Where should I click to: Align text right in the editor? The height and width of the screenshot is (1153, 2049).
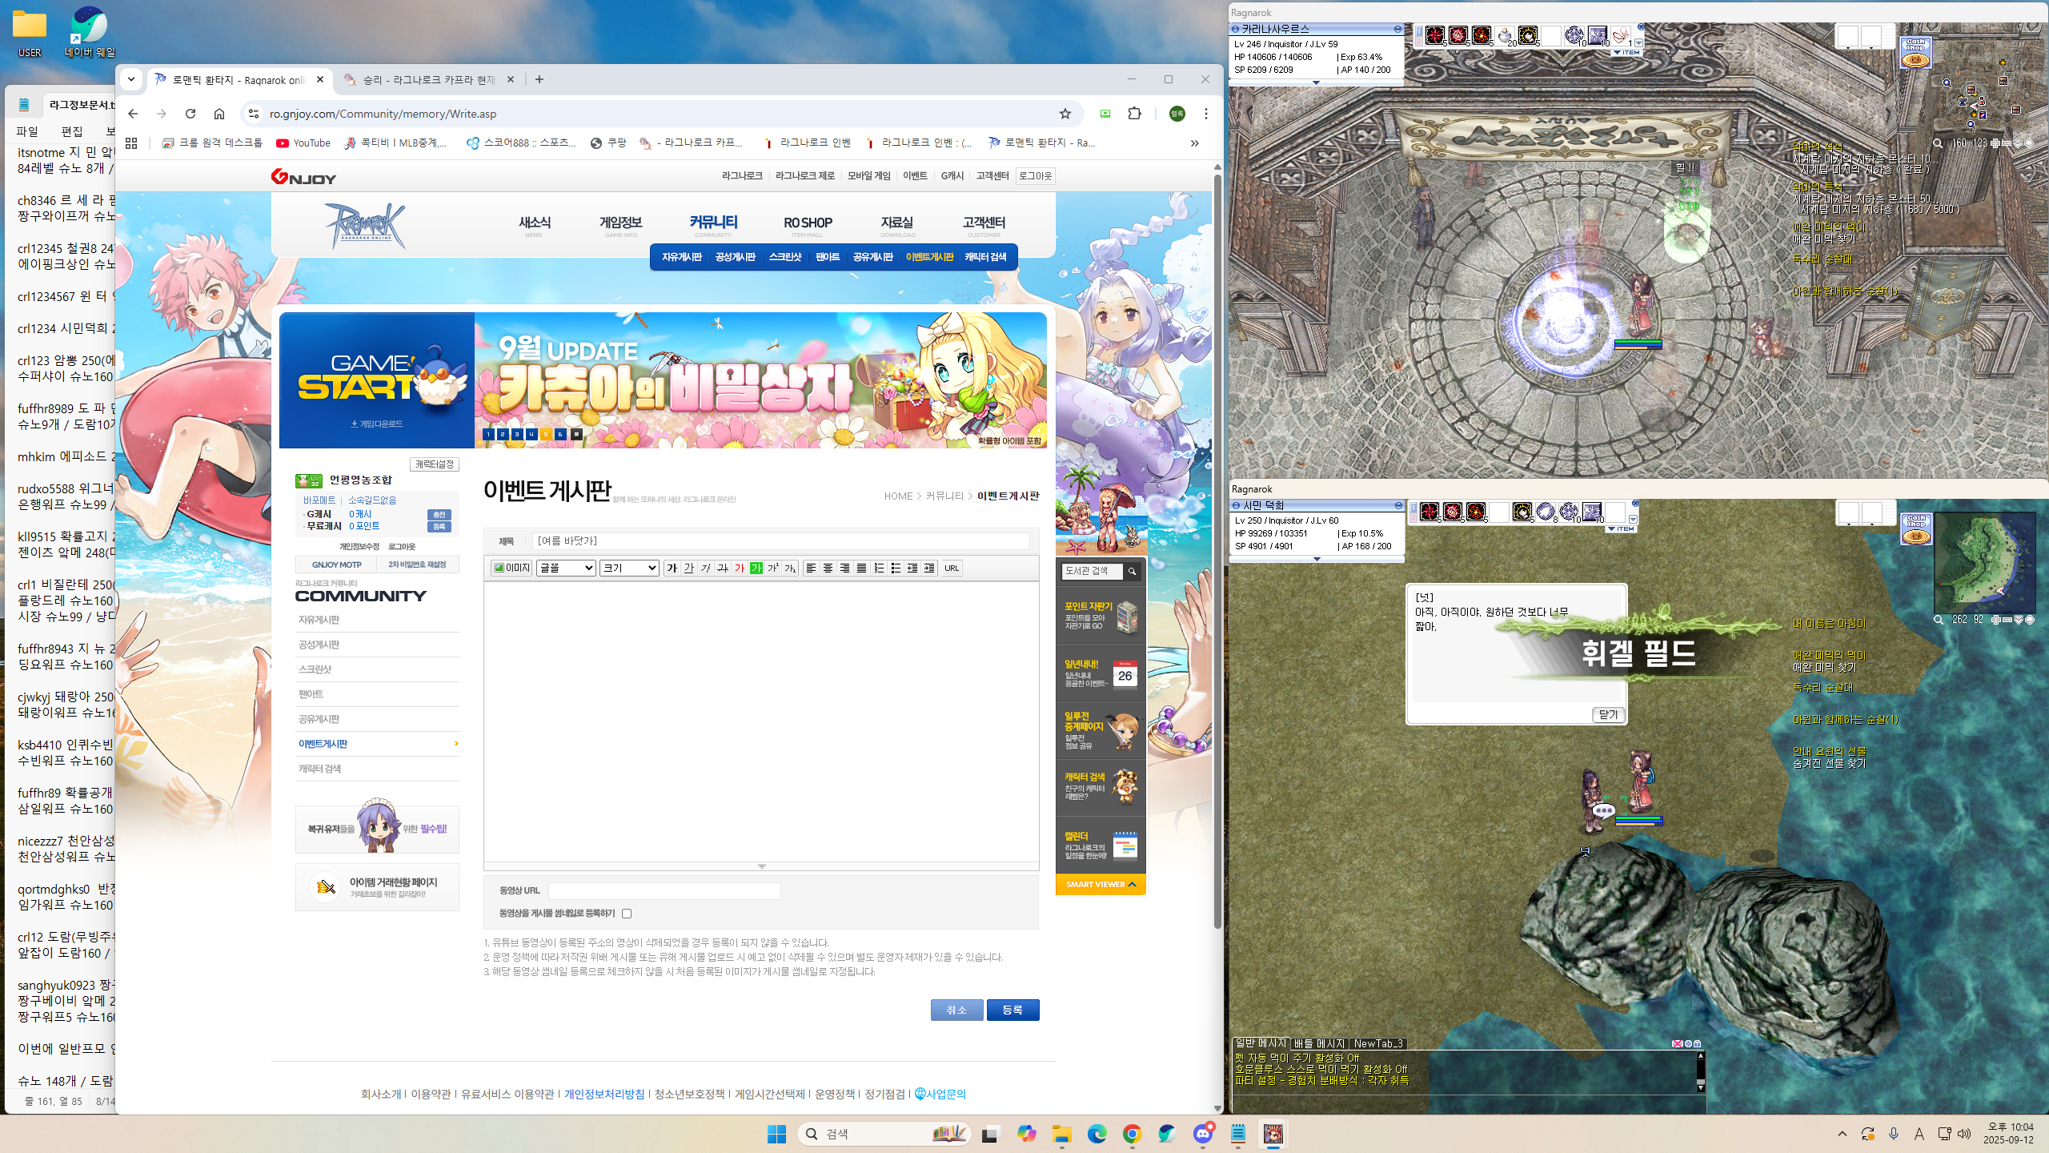point(844,568)
